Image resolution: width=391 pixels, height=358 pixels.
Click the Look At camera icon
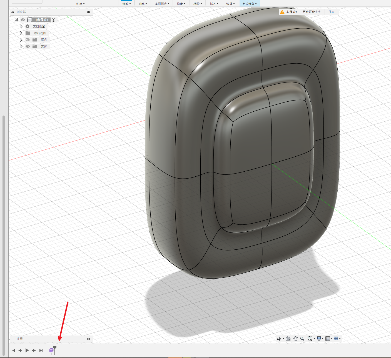tap(288, 339)
